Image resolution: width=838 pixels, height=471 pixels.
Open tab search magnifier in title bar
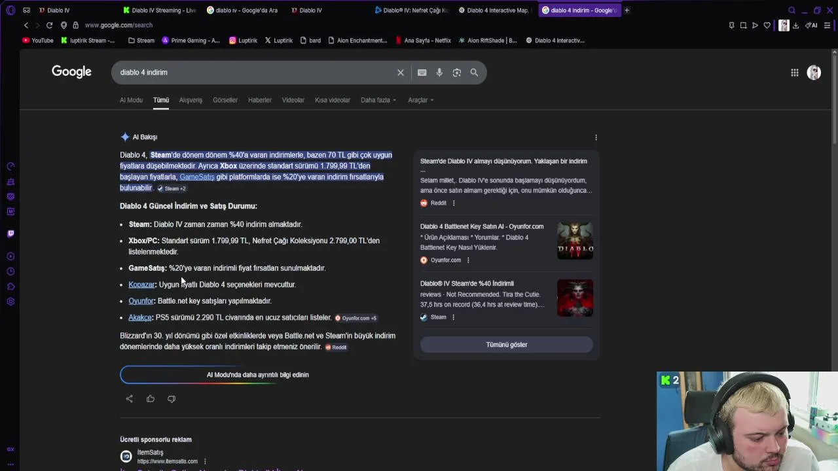[x=792, y=10]
